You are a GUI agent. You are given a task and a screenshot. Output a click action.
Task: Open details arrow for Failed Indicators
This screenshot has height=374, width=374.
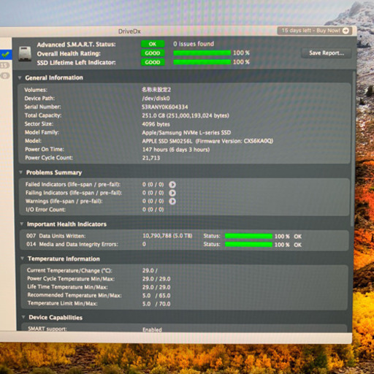(172, 185)
